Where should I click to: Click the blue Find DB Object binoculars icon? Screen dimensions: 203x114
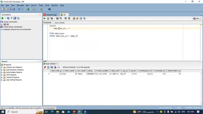49,9
